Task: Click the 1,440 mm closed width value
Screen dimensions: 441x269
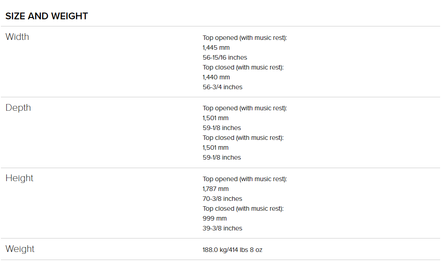Action: pyautogui.click(x=216, y=77)
